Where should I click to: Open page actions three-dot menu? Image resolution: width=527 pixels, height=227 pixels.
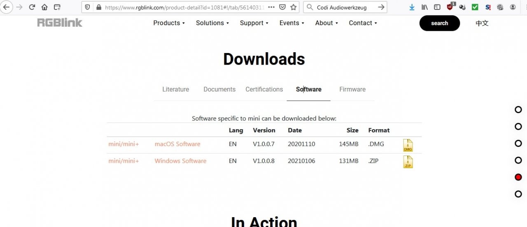271,7
